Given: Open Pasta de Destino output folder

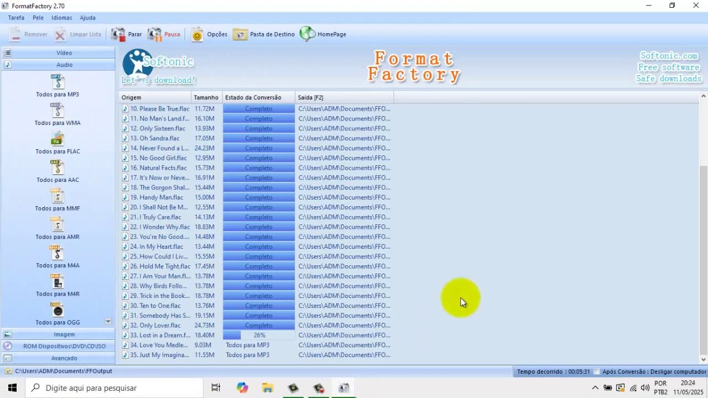Looking at the screenshot, I should [x=264, y=34].
